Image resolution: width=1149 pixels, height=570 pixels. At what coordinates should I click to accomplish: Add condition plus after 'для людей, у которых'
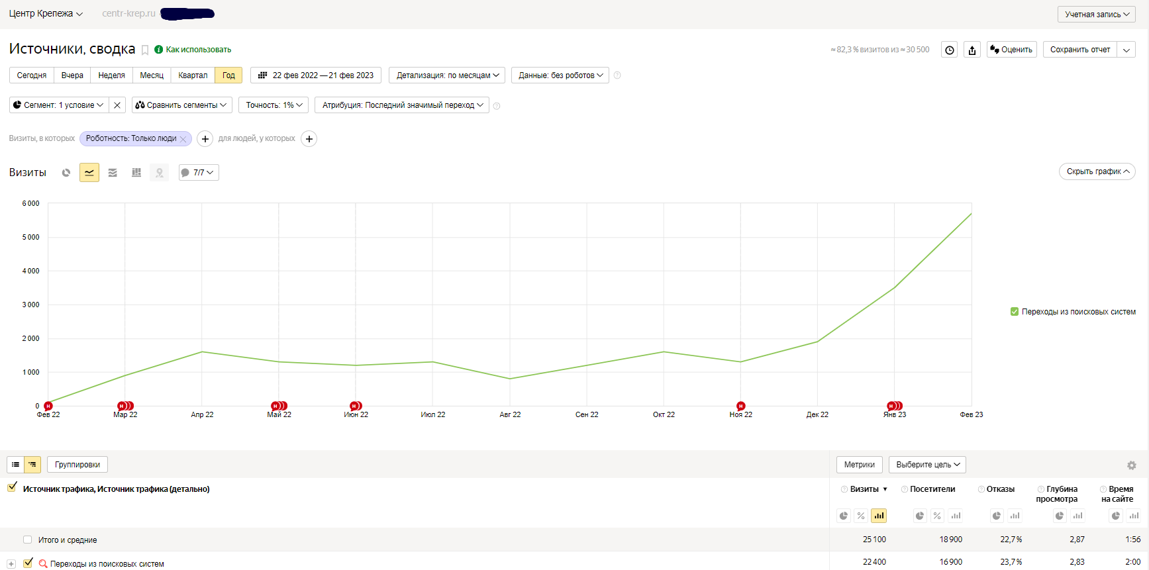pyautogui.click(x=309, y=139)
